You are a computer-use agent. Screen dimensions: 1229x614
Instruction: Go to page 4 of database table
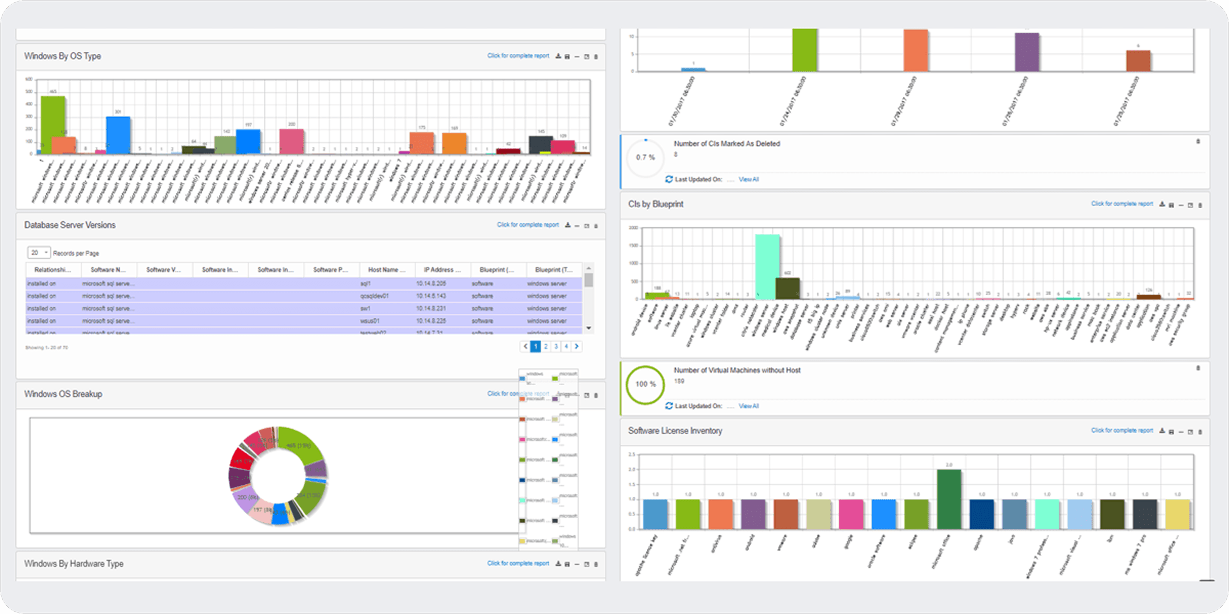(x=566, y=346)
